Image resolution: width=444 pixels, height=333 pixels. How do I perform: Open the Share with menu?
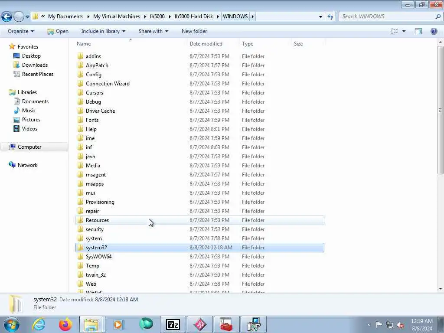point(153,31)
